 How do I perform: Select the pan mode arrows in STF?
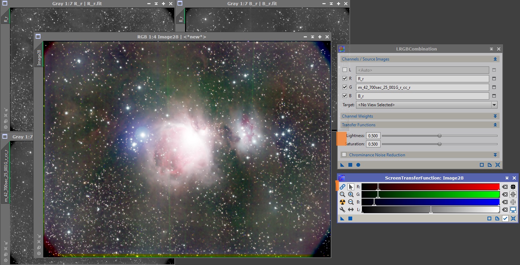(351, 210)
